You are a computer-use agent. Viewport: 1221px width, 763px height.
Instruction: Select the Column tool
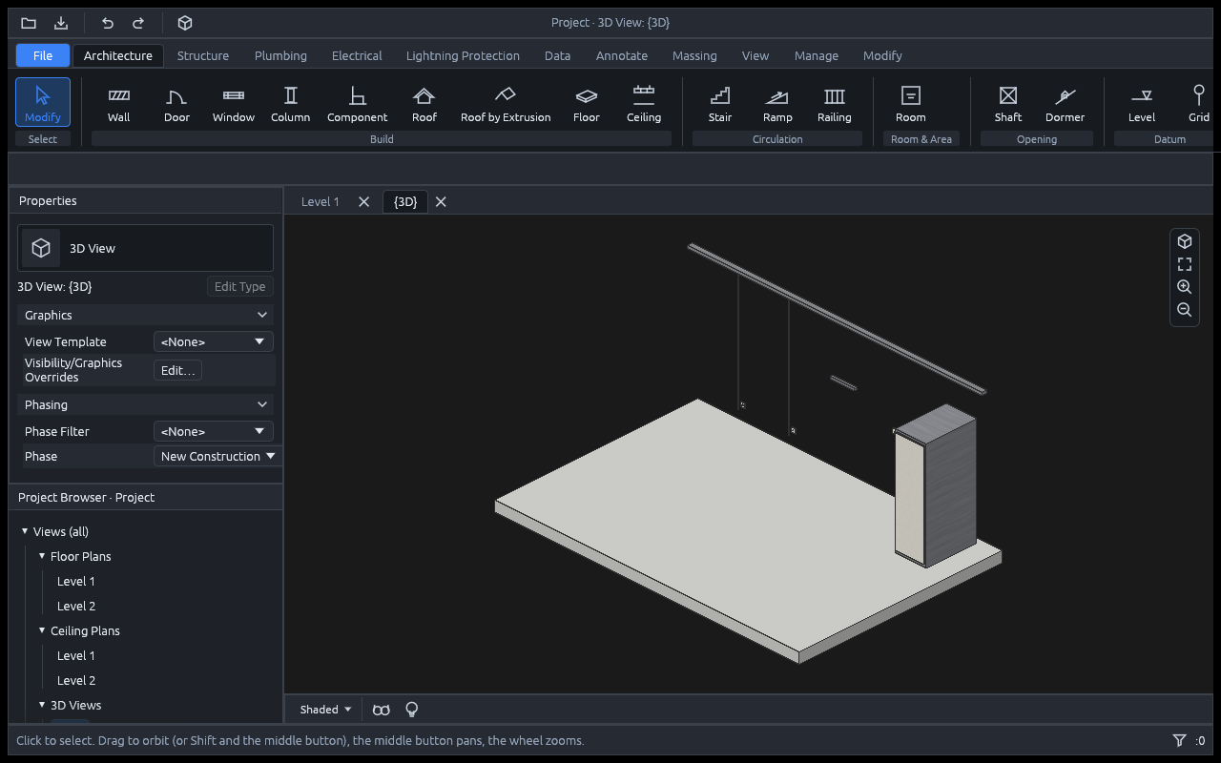click(291, 104)
